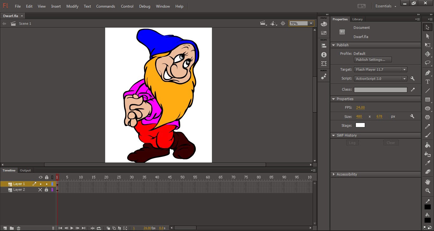Activate the Hand tool

428,182
